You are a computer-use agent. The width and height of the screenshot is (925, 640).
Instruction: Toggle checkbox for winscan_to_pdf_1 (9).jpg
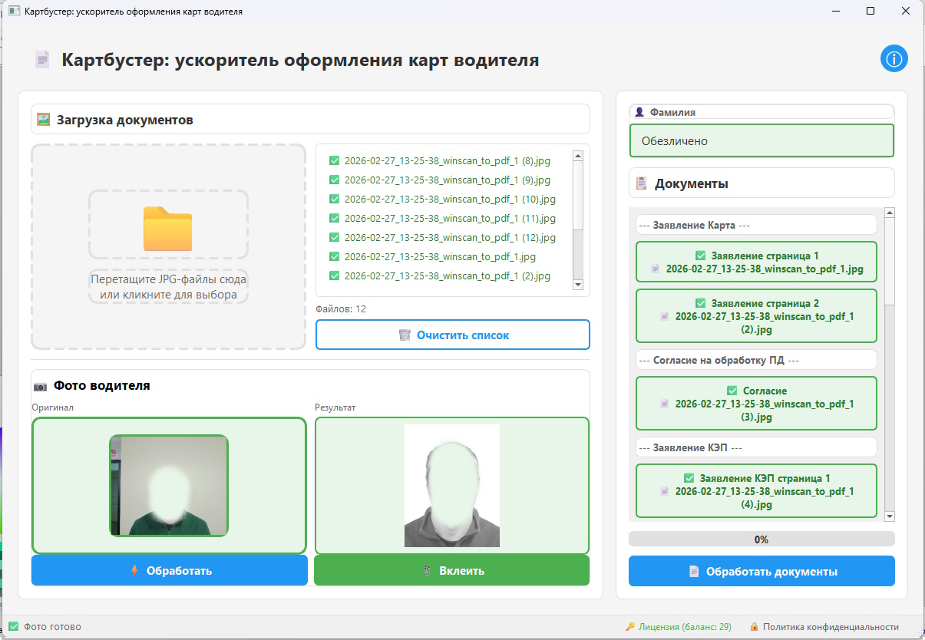click(x=334, y=180)
